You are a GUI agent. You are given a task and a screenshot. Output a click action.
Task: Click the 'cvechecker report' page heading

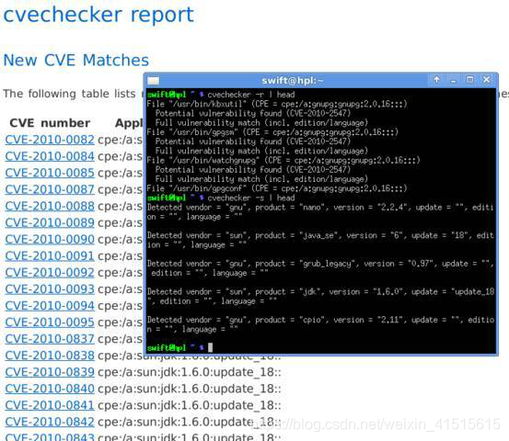coord(98,15)
